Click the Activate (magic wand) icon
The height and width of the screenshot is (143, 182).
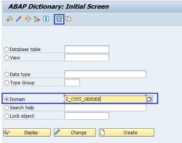click(19, 19)
